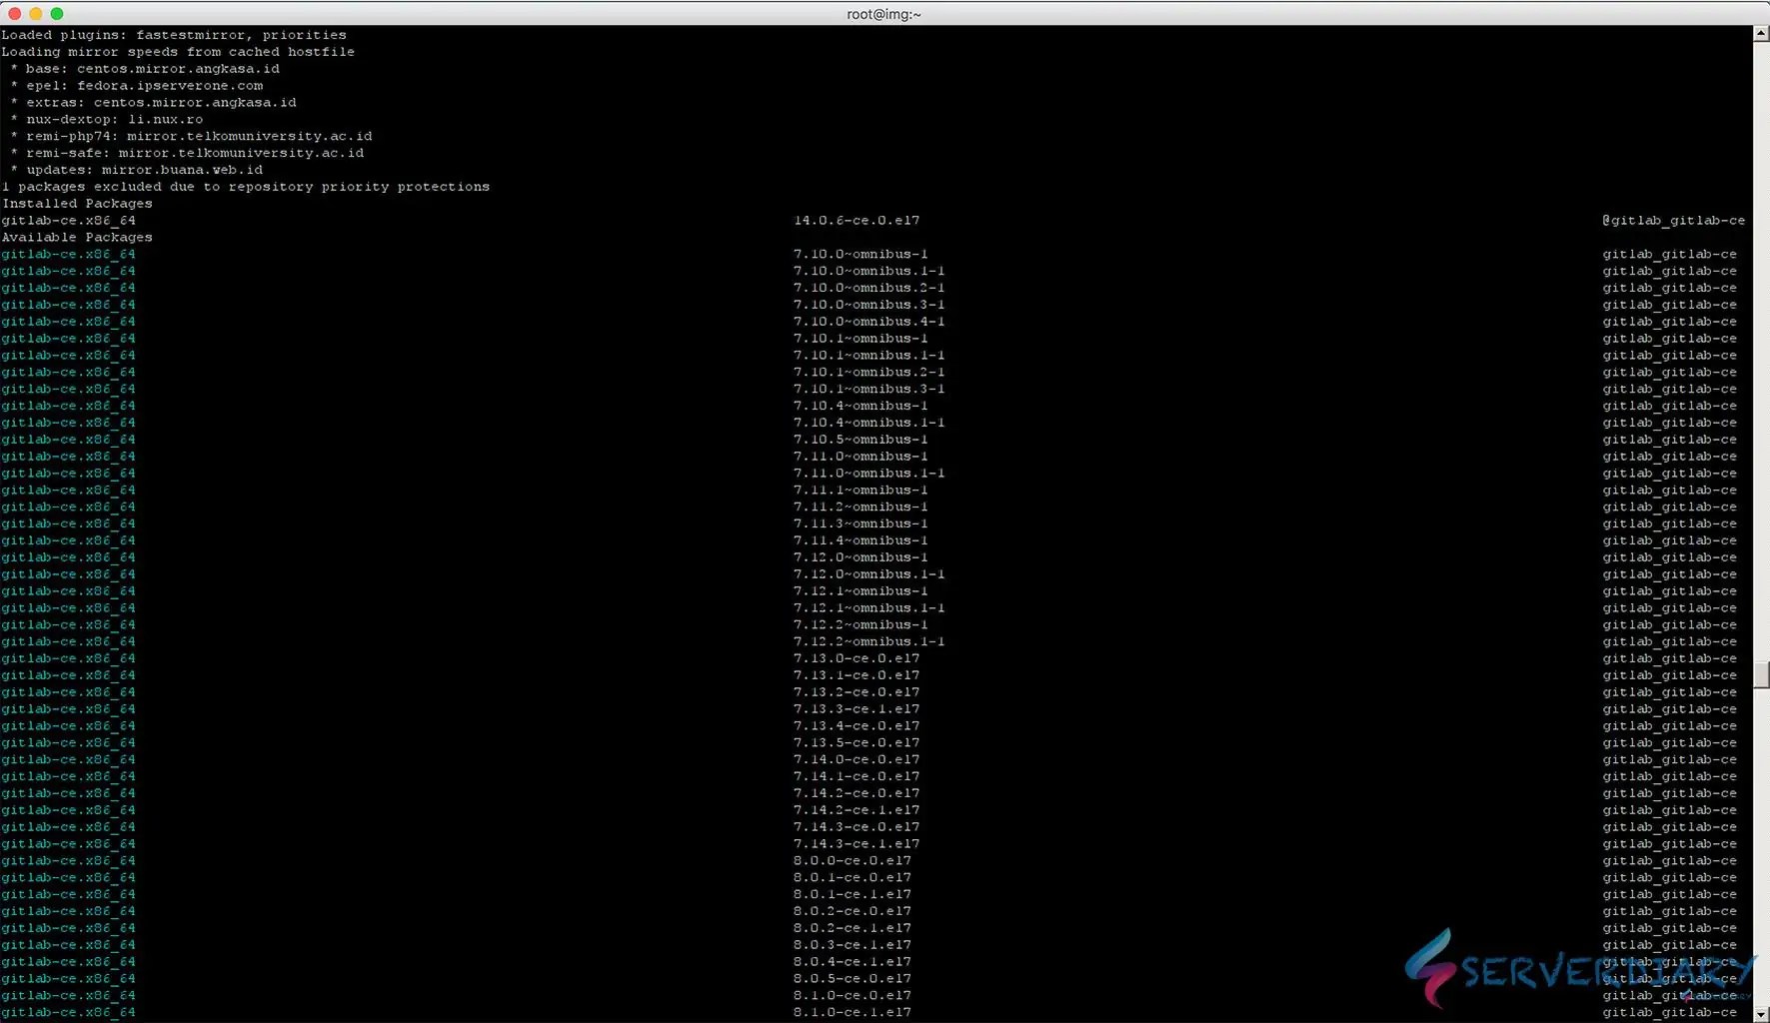Select the extras mirror line
Image resolution: width=1770 pixels, height=1023 pixels.
(153, 103)
